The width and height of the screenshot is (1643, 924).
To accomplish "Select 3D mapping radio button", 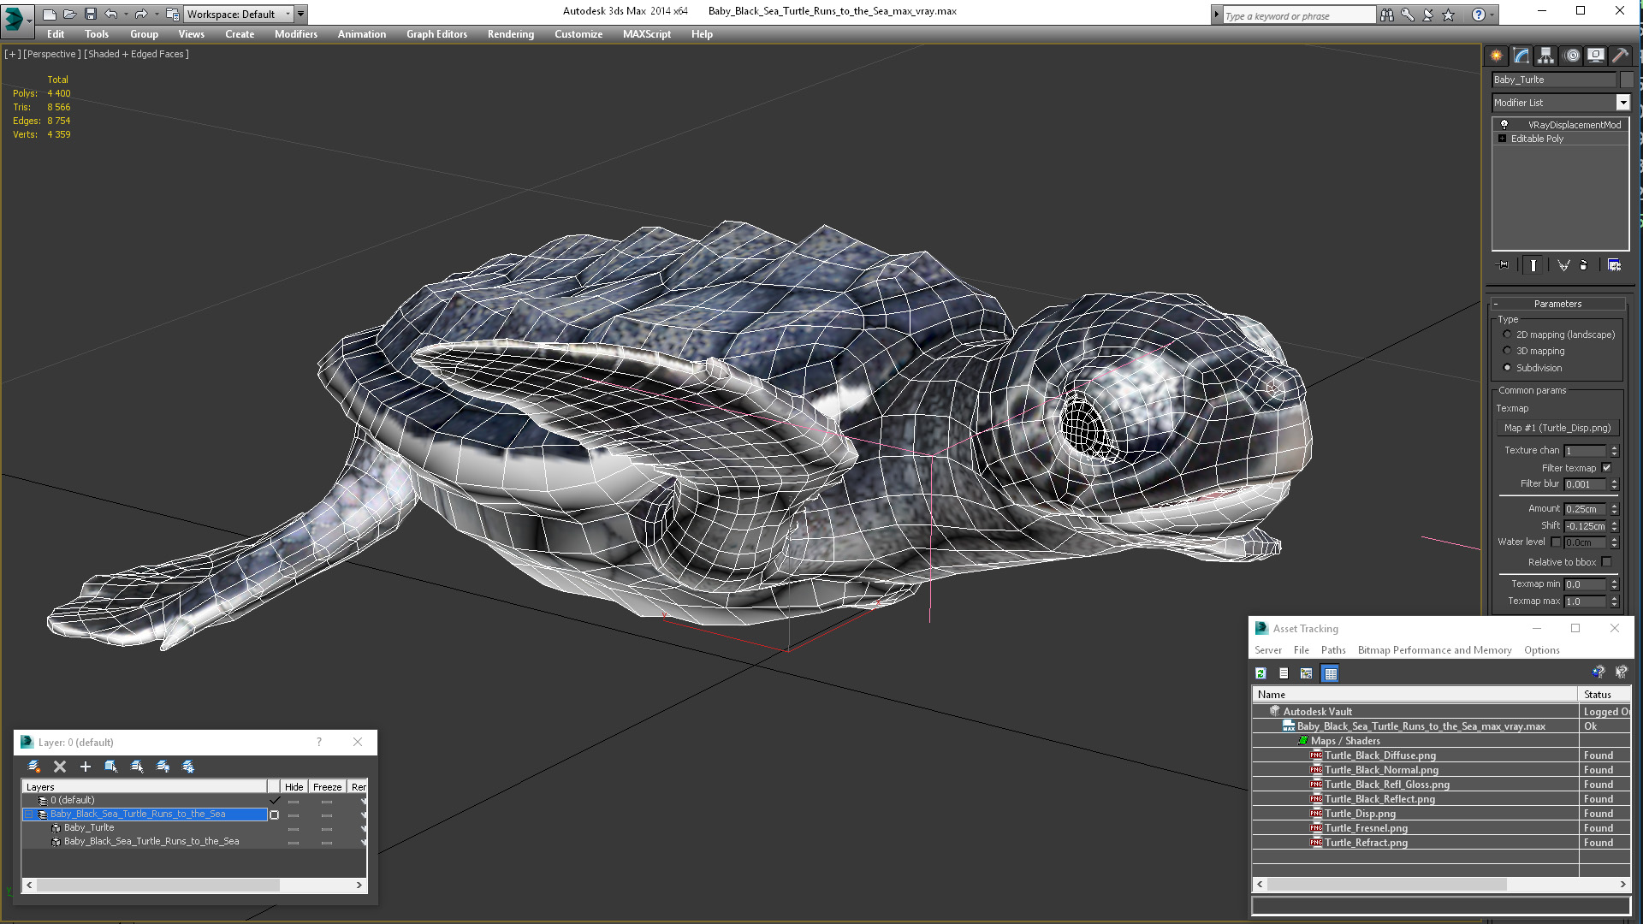I will tap(1507, 351).
